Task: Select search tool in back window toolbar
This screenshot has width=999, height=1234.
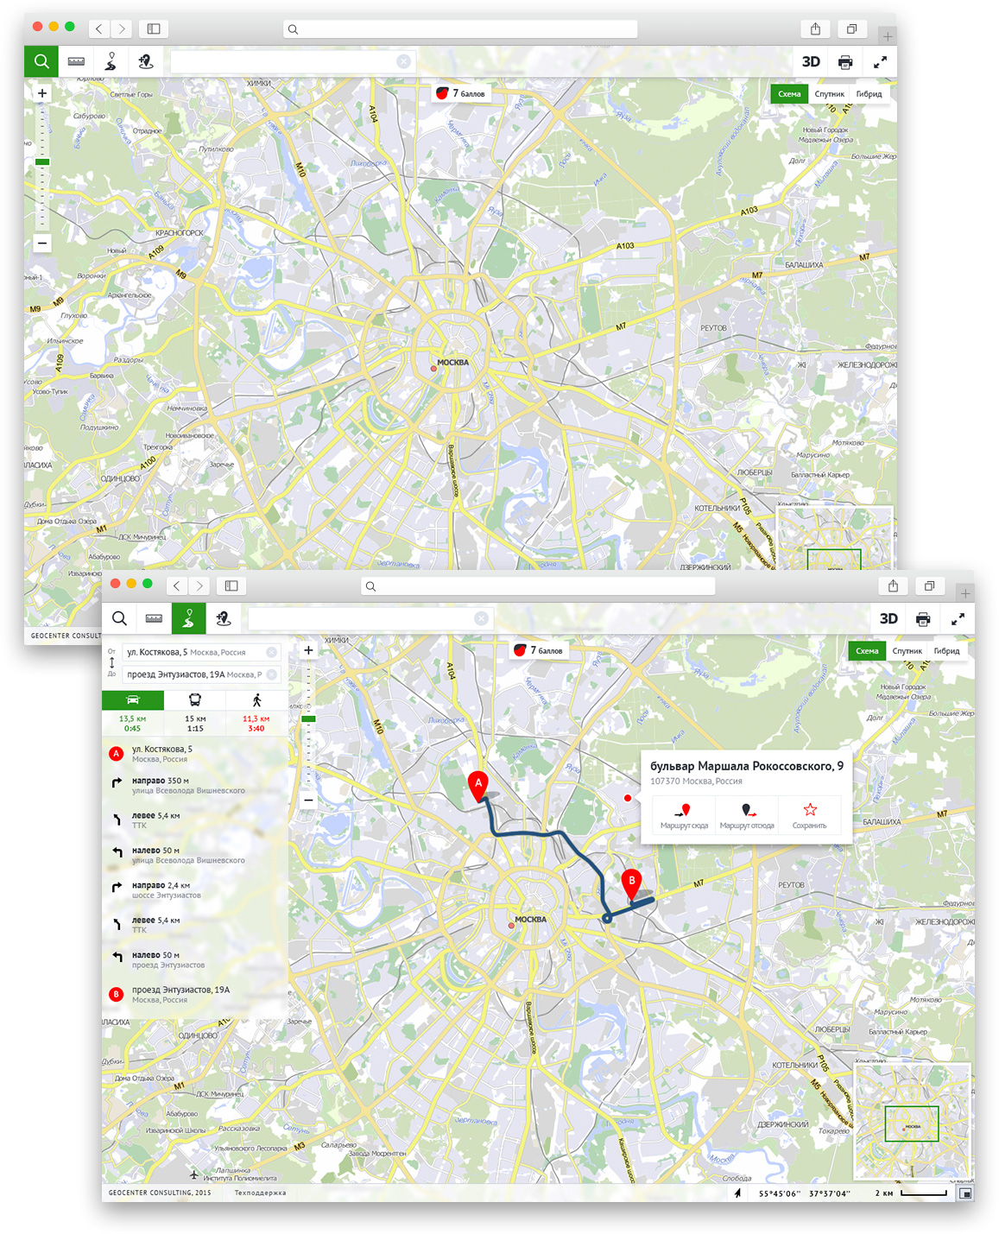Action: click(41, 61)
